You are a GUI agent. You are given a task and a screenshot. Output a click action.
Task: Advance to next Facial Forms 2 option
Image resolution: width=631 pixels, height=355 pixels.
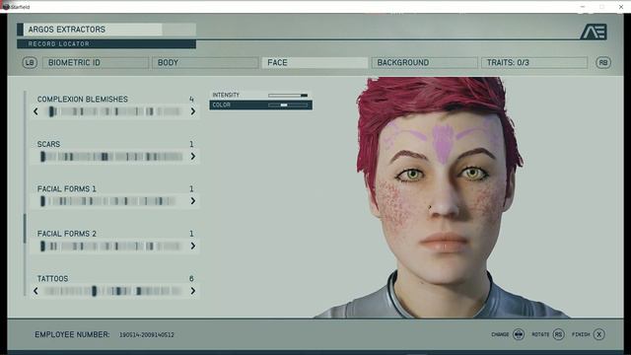pos(193,246)
